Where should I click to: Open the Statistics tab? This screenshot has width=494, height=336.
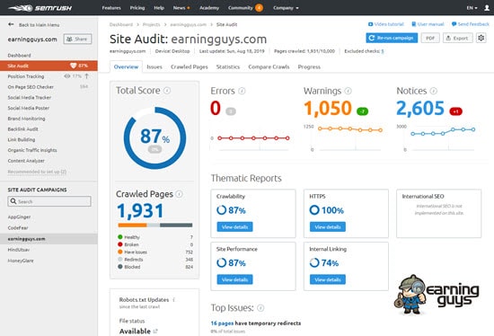228,66
